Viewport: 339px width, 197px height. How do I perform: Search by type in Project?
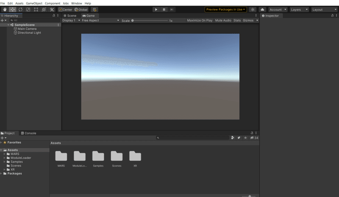(x=233, y=138)
